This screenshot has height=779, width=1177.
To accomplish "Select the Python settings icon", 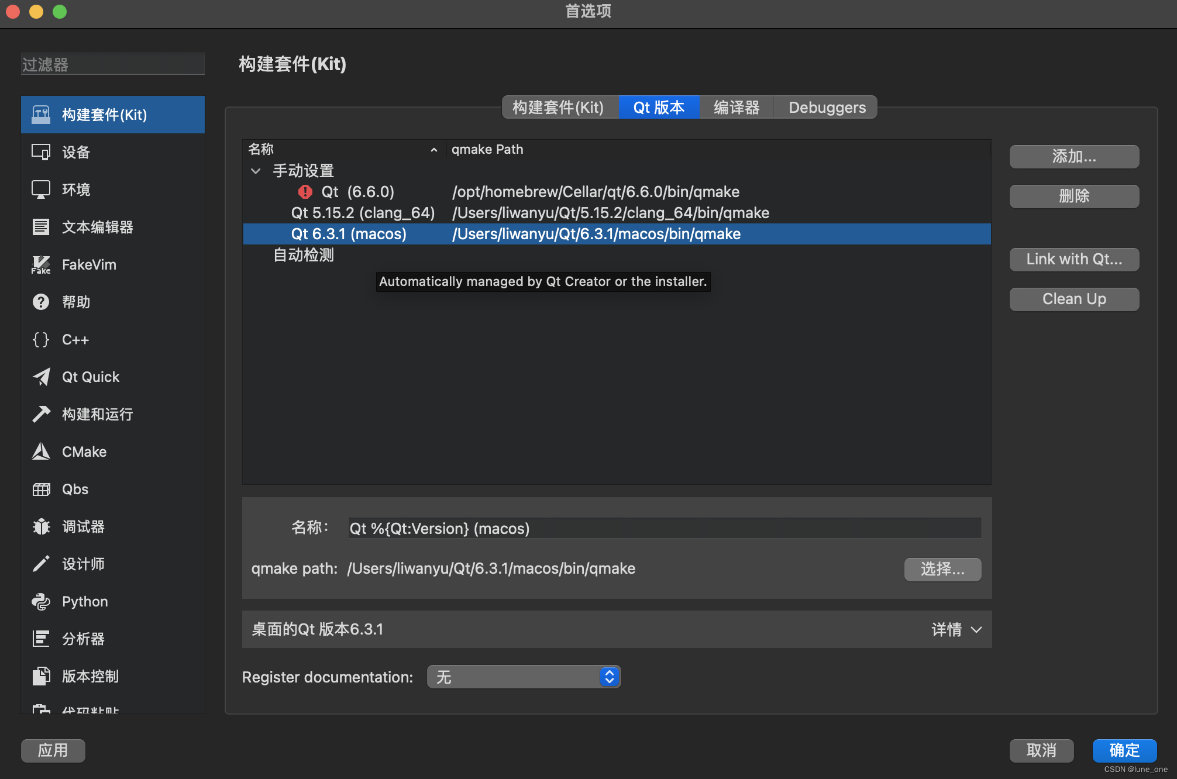I will point(84,601).
